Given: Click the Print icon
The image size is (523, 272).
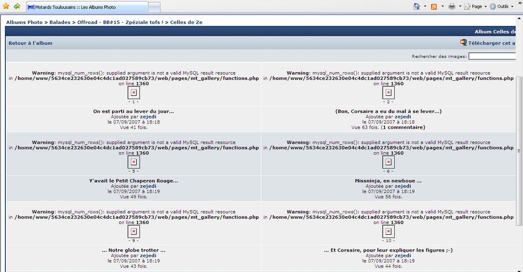Looking at the screenshot, I should point(452,6).
